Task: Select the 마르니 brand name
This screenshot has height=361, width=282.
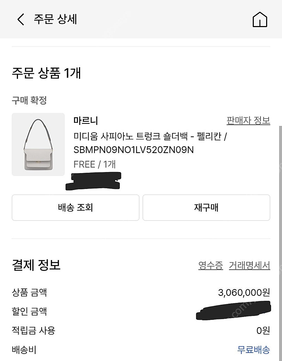Action: click(86, 121)
